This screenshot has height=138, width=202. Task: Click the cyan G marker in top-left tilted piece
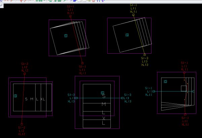click(x=66, y=35)
